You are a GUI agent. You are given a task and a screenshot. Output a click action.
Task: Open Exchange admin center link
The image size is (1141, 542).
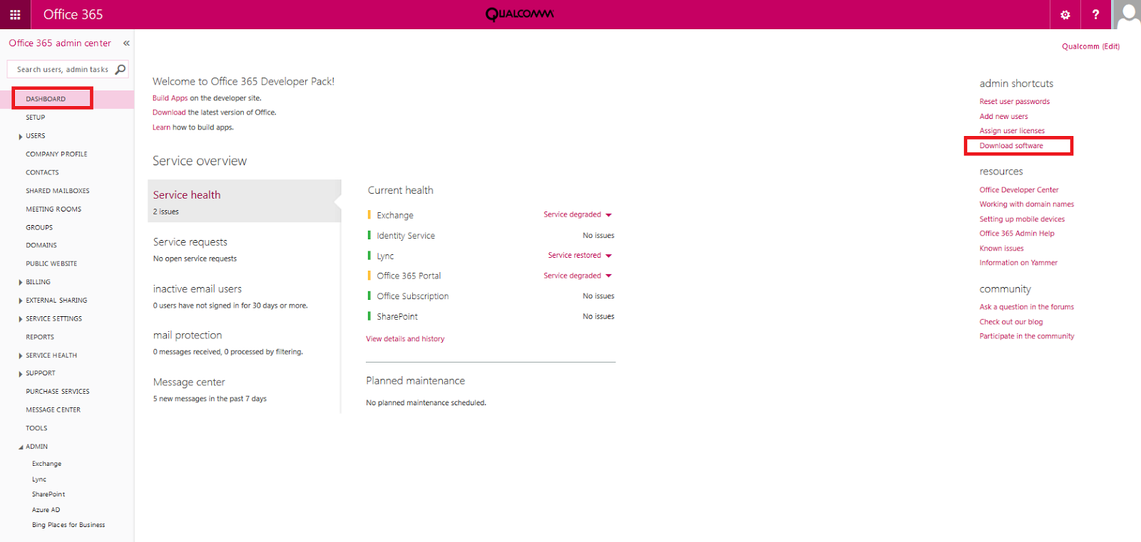(47, 464)
